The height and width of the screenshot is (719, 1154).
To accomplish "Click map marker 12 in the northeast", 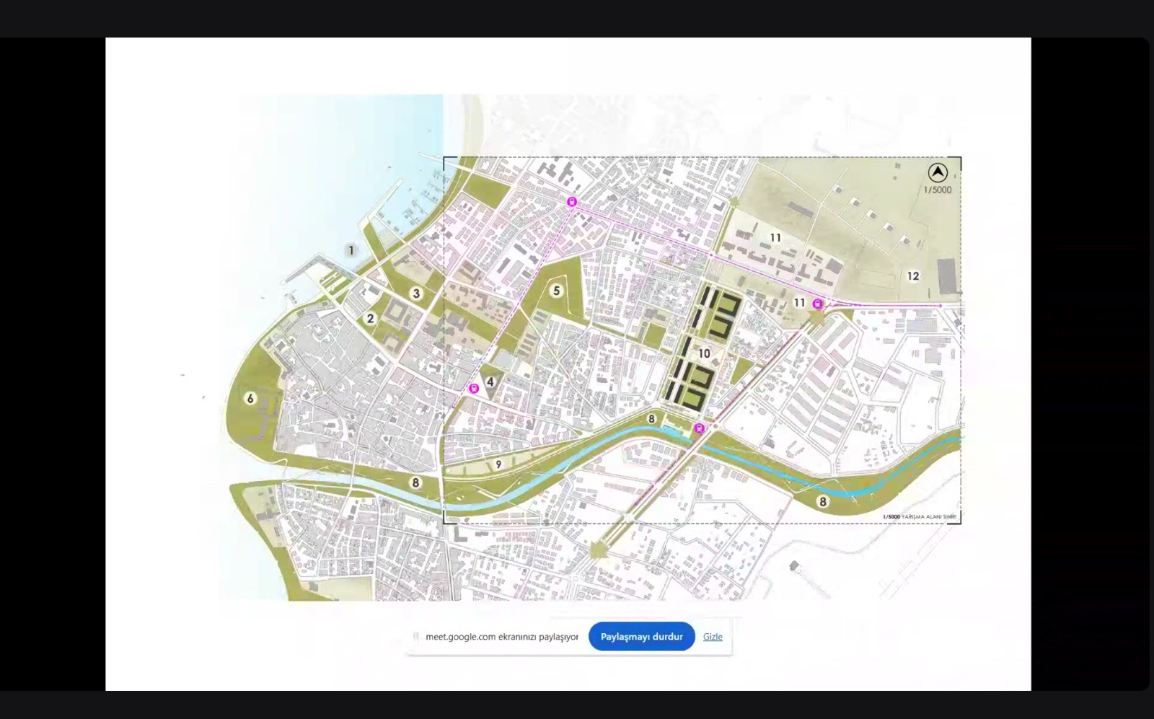I will [x=913, y=276].
